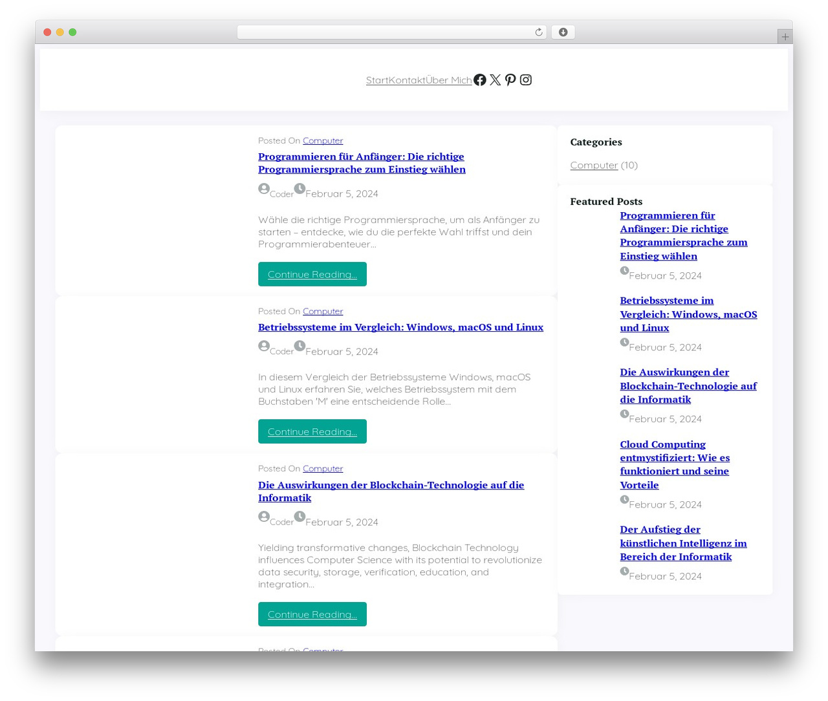The image size is (828, 701).
Task: Click the excerpt text starting 'Wähle die richtige'
Action: pos(398,232)
